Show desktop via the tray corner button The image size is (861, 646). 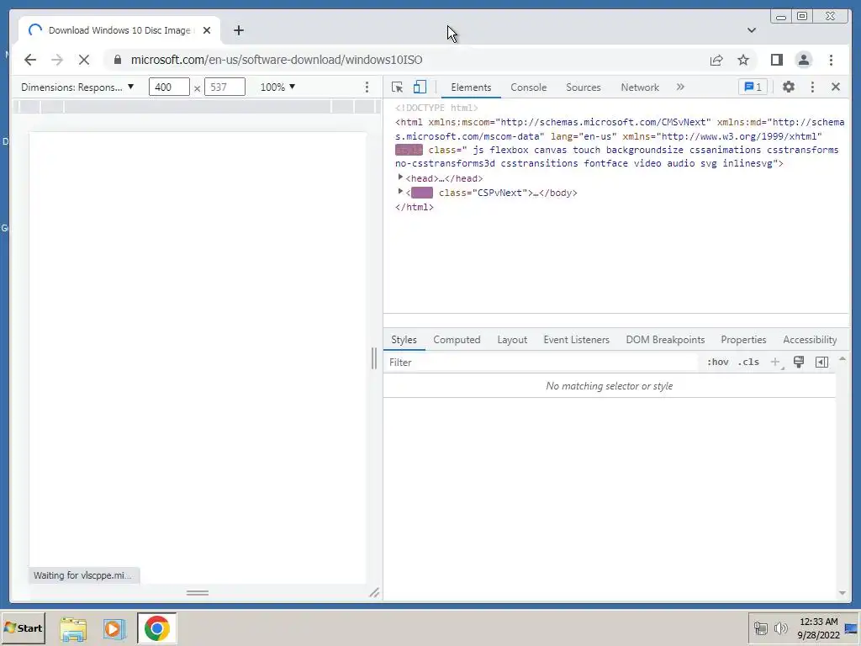pos(852,627)
